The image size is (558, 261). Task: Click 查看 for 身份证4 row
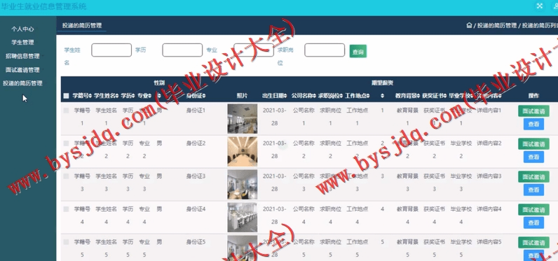(533, 223)
